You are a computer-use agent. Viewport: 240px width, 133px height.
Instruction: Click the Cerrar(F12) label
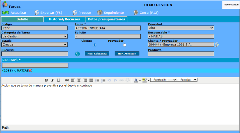point(149,13)
